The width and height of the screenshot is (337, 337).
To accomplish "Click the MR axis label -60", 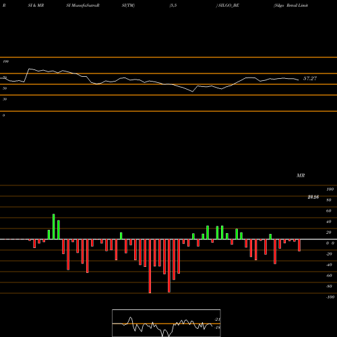I will [329, 276].
